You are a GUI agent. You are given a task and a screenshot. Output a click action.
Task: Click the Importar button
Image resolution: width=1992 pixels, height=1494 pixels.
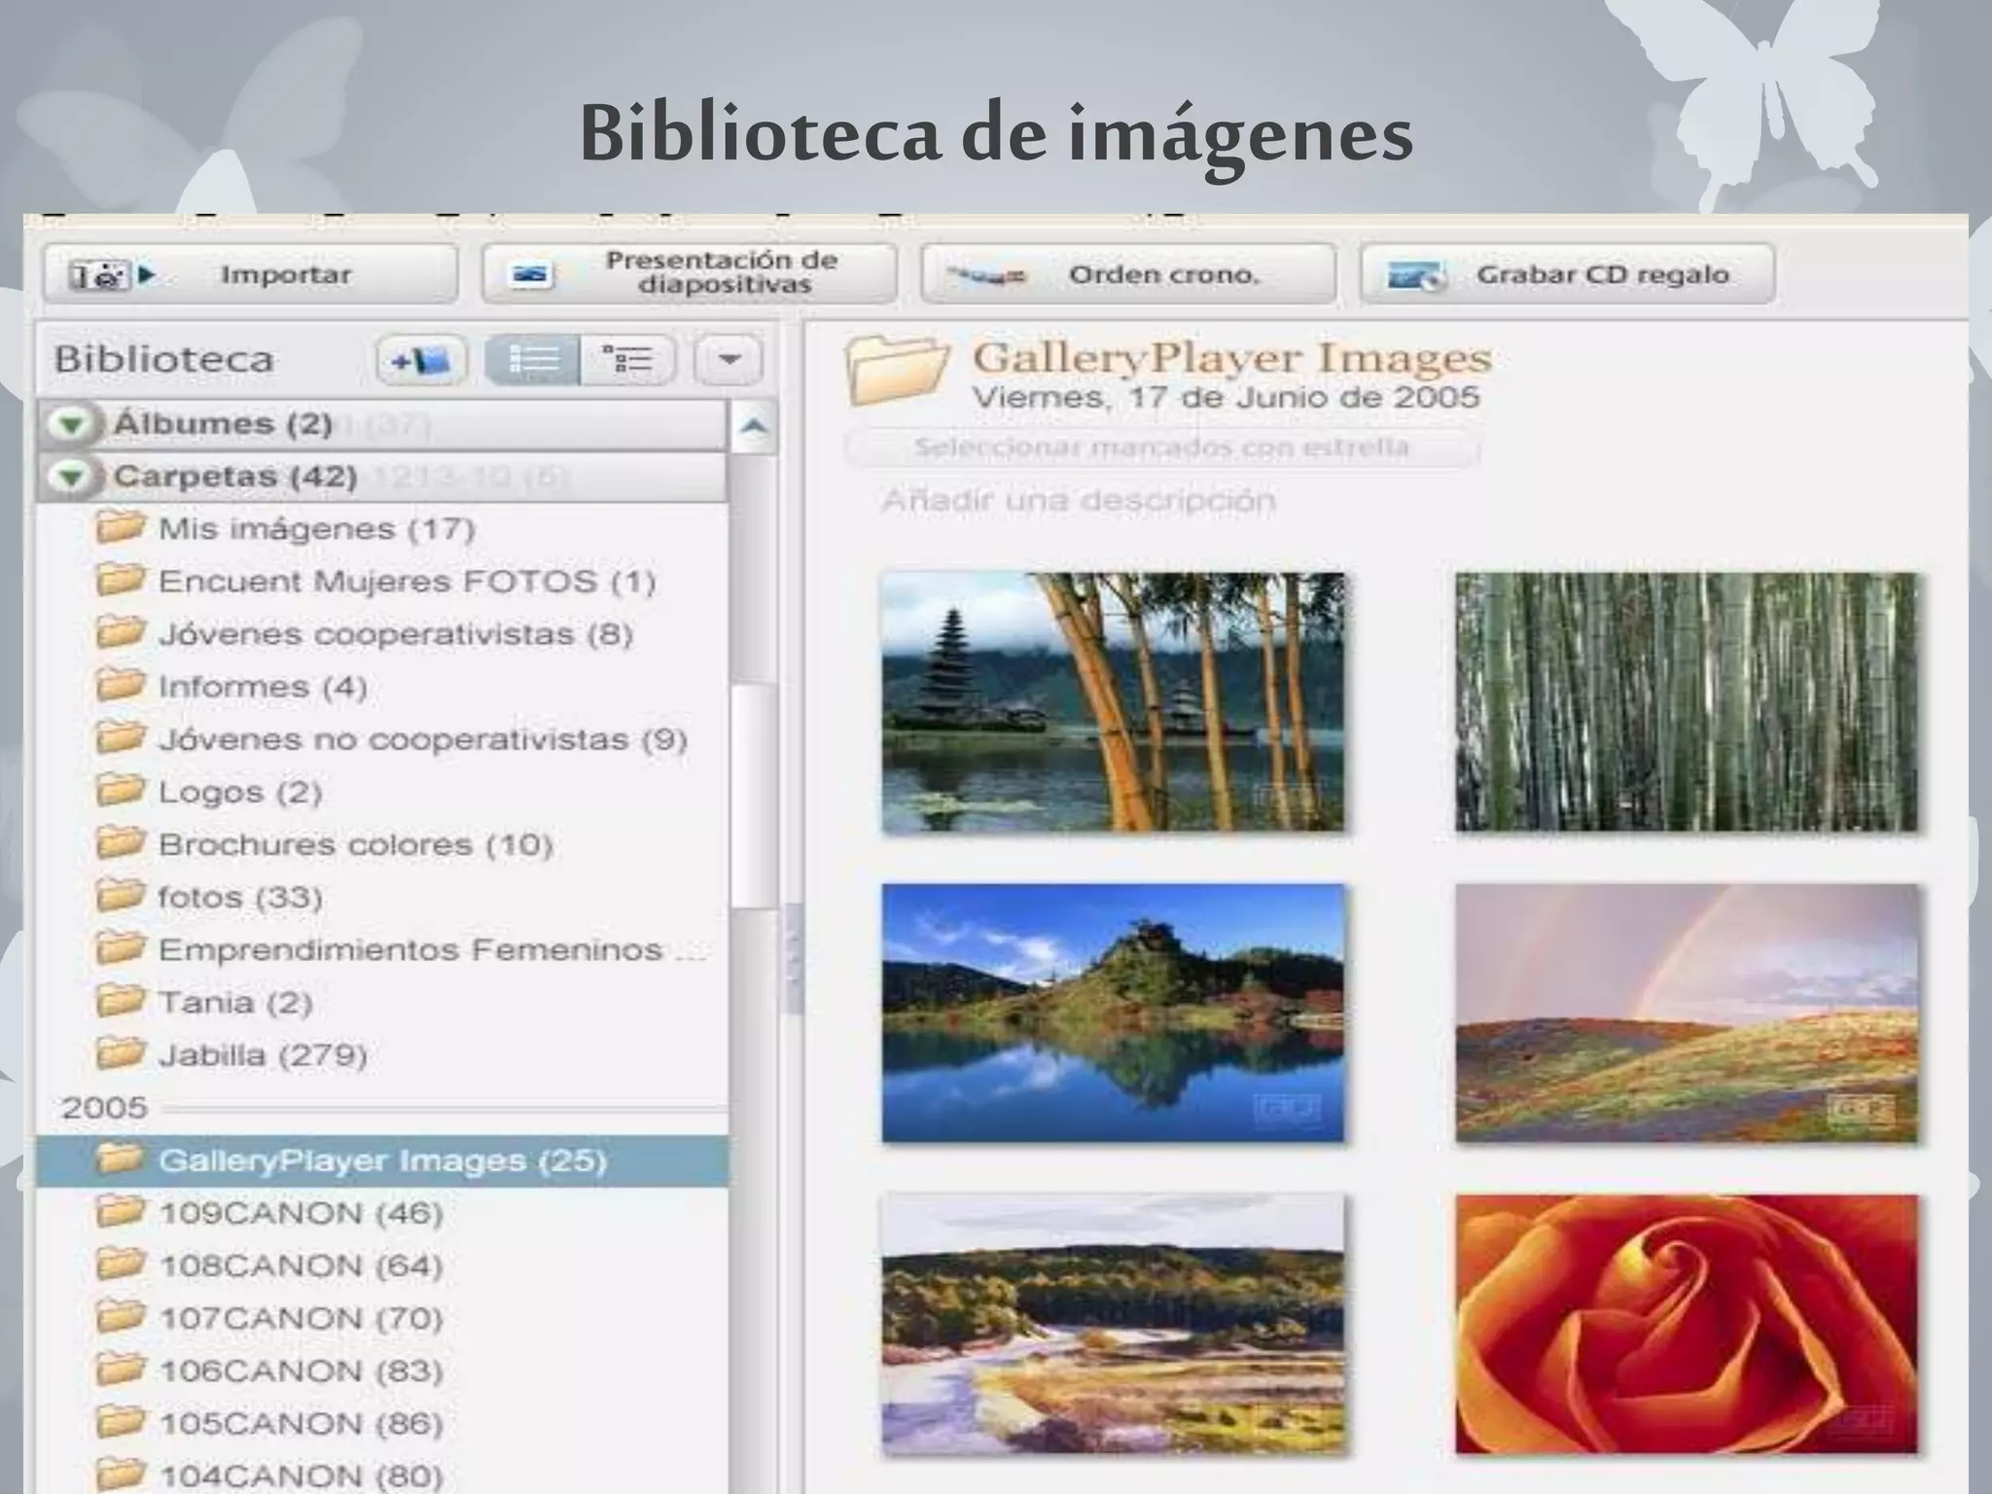(x=251, y=274)
